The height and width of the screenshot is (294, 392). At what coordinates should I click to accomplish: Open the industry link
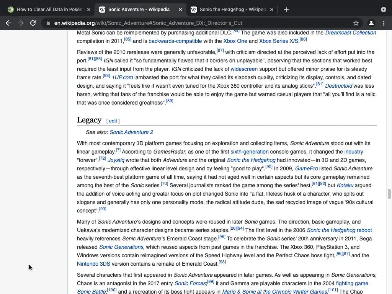coord(353,152)
